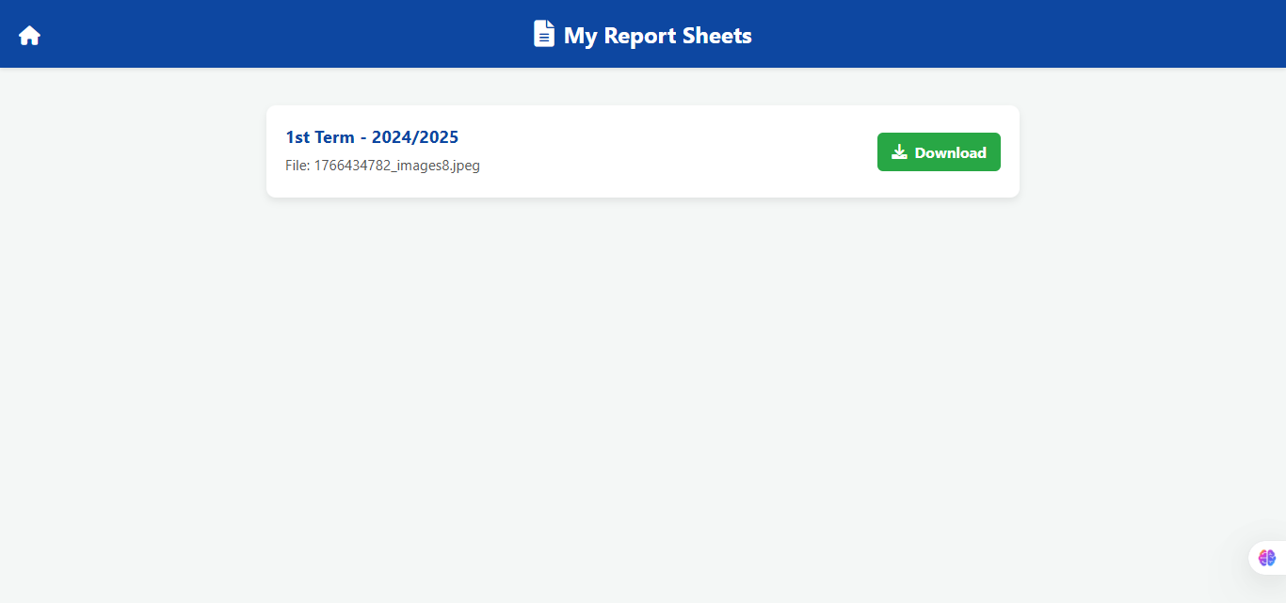This screenshot has width=1286, height=603.
Task: Select the 1st Term - 2024/2025 heading
Action: coord(372,137)
